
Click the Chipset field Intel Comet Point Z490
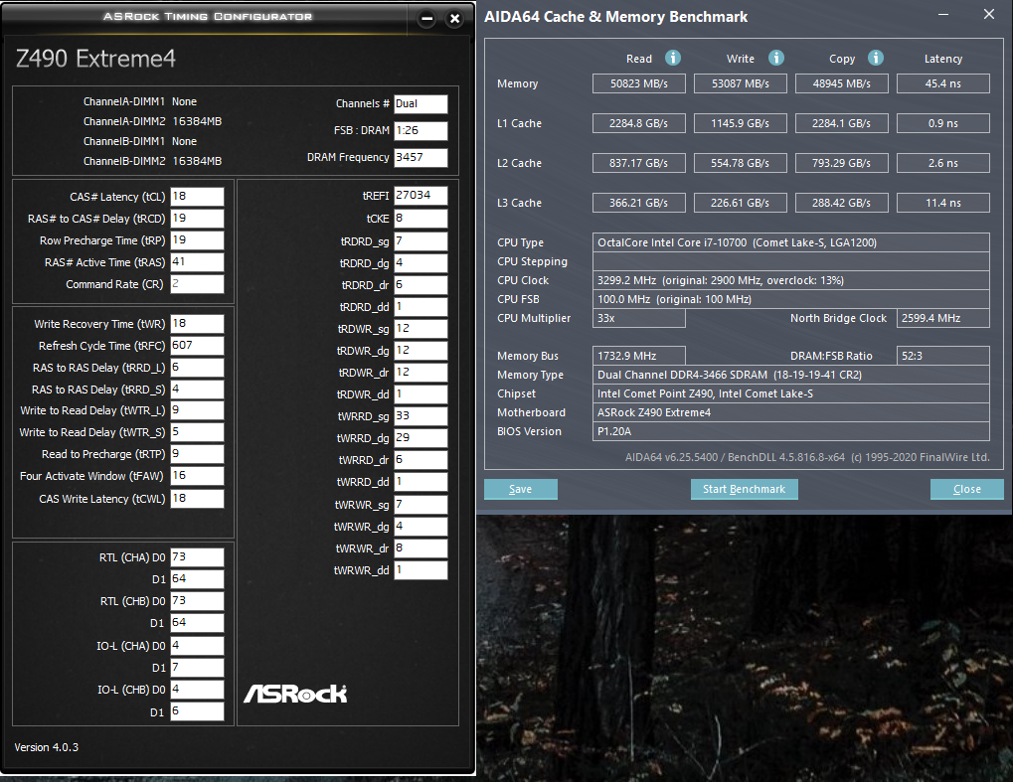[x=790, y=393]
